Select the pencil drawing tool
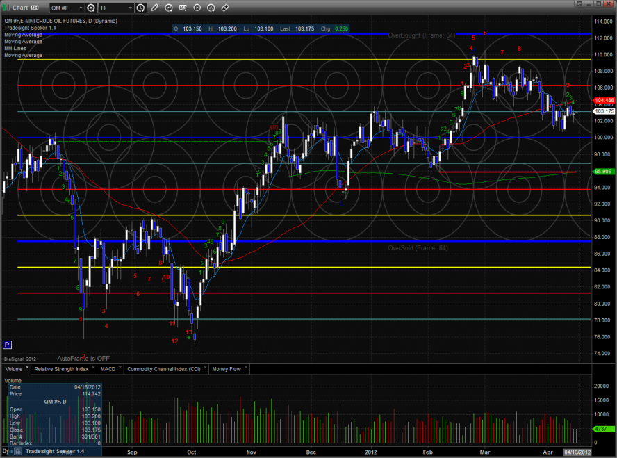This screenshot has width=617, height=458. click(x=154, y=8)
